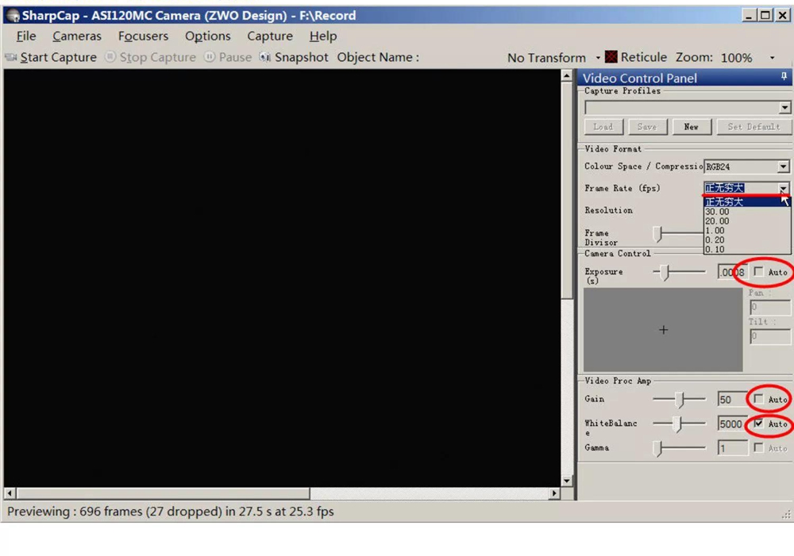
Task: Open the Cameras menu
Action: tap(77, 36)
